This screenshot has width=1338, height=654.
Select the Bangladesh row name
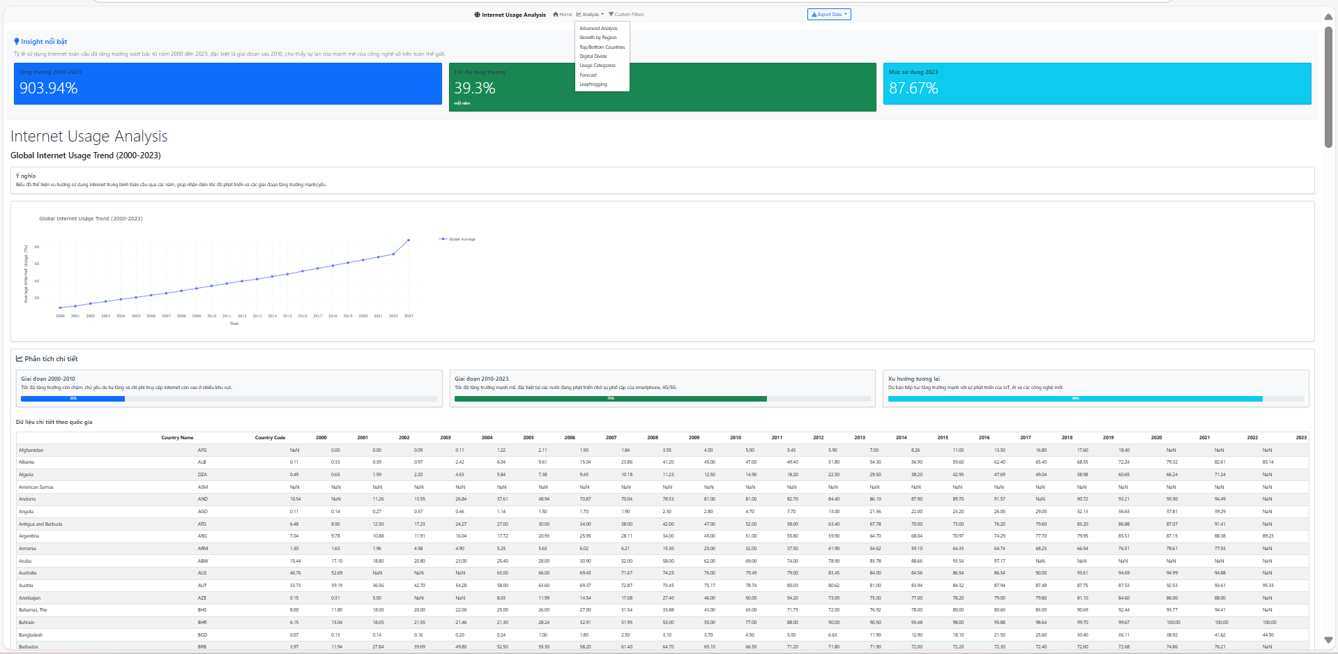[31, 635]
